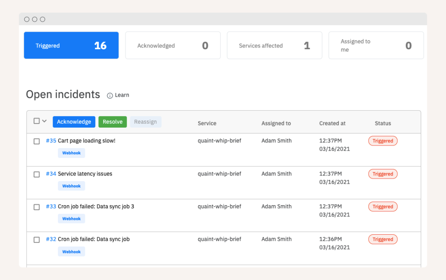446x280 pixels.
Task: Open the Triggered incidents tab
Action: pyautogui.click(x=71, y=45)
